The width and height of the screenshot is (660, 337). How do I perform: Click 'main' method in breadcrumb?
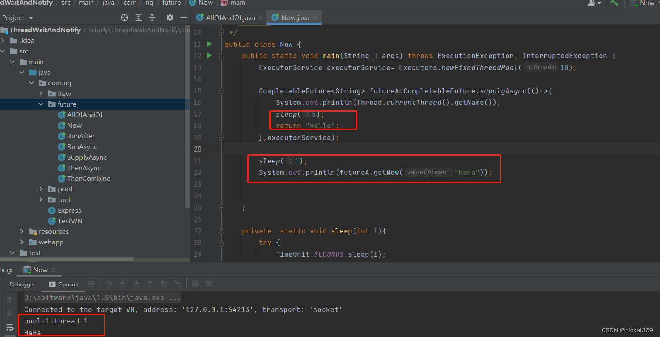233,3
